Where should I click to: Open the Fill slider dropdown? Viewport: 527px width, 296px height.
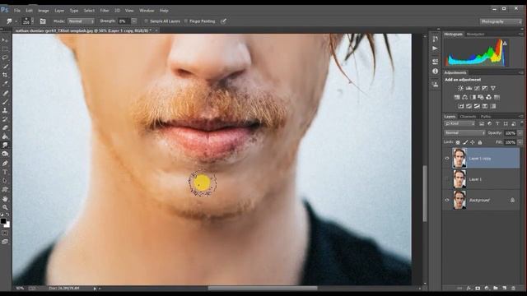(520, 142)
